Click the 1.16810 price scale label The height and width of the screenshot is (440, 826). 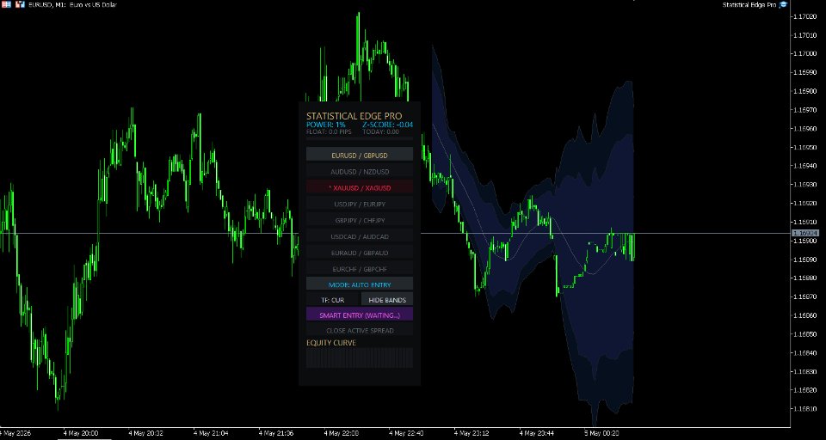(x=804, y=409)
